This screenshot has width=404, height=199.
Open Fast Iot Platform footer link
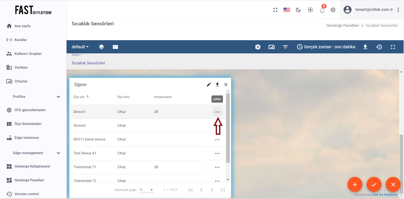pos(384,195)
